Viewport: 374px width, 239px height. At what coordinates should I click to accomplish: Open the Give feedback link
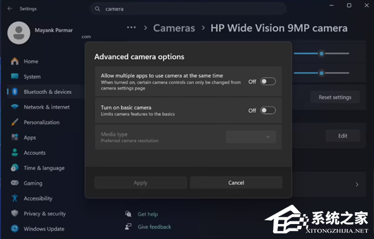tap(154, 227)
